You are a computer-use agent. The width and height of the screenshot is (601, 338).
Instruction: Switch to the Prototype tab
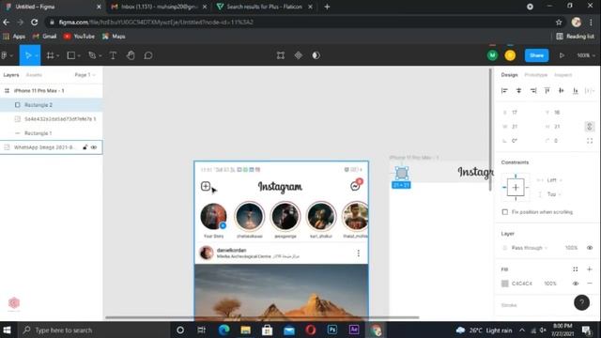(x=536, y=75)
